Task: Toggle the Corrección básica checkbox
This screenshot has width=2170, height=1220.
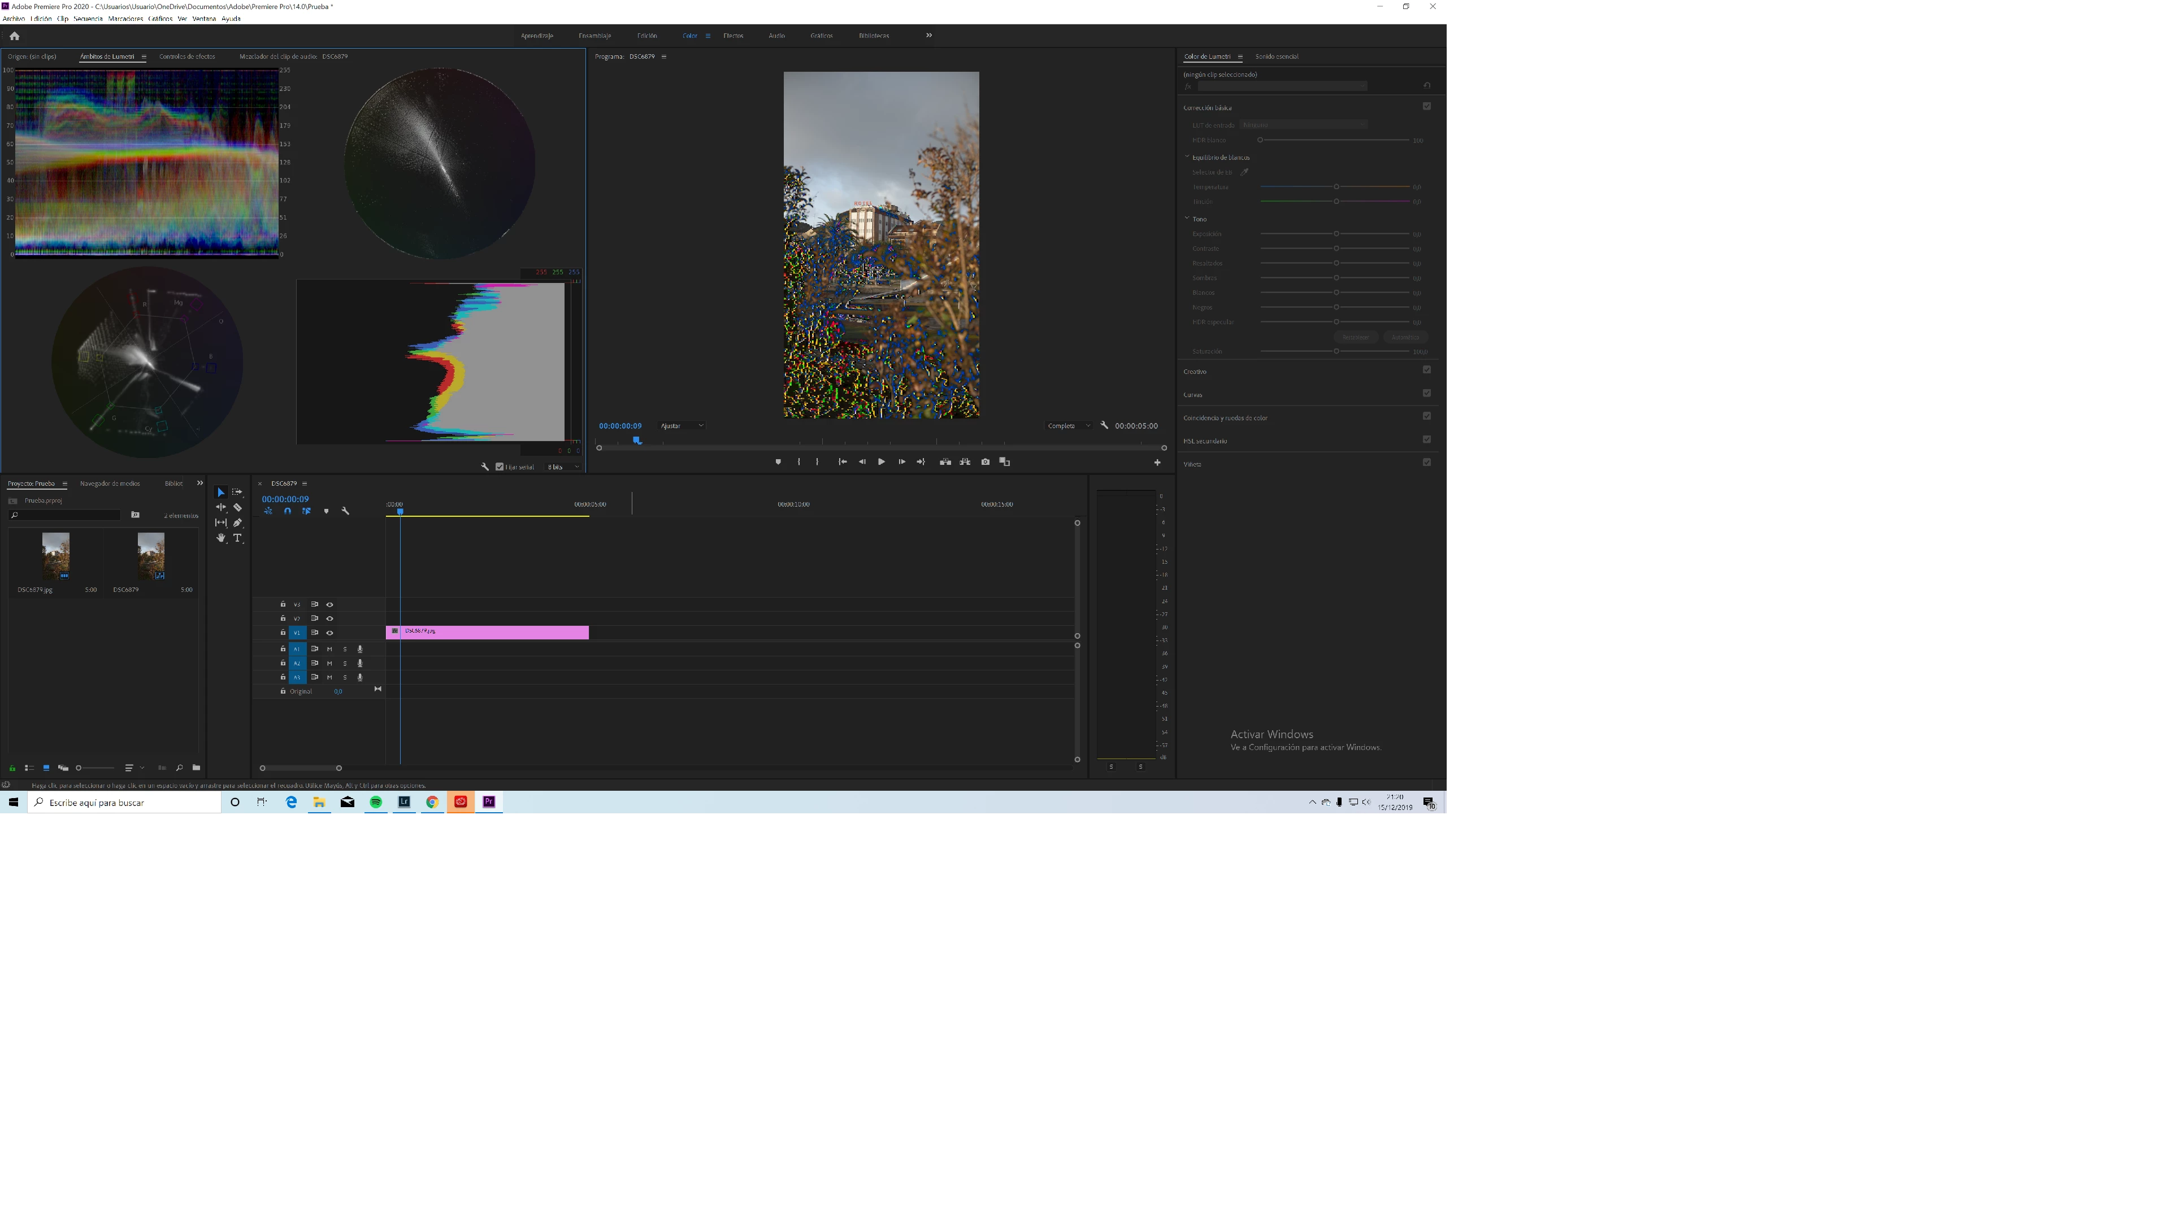Action: (1426, 106)
